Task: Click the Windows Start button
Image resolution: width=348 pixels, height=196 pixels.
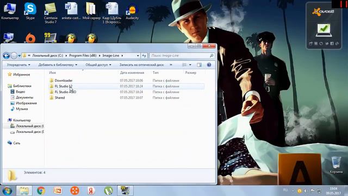Action: (x=7, y=191)
